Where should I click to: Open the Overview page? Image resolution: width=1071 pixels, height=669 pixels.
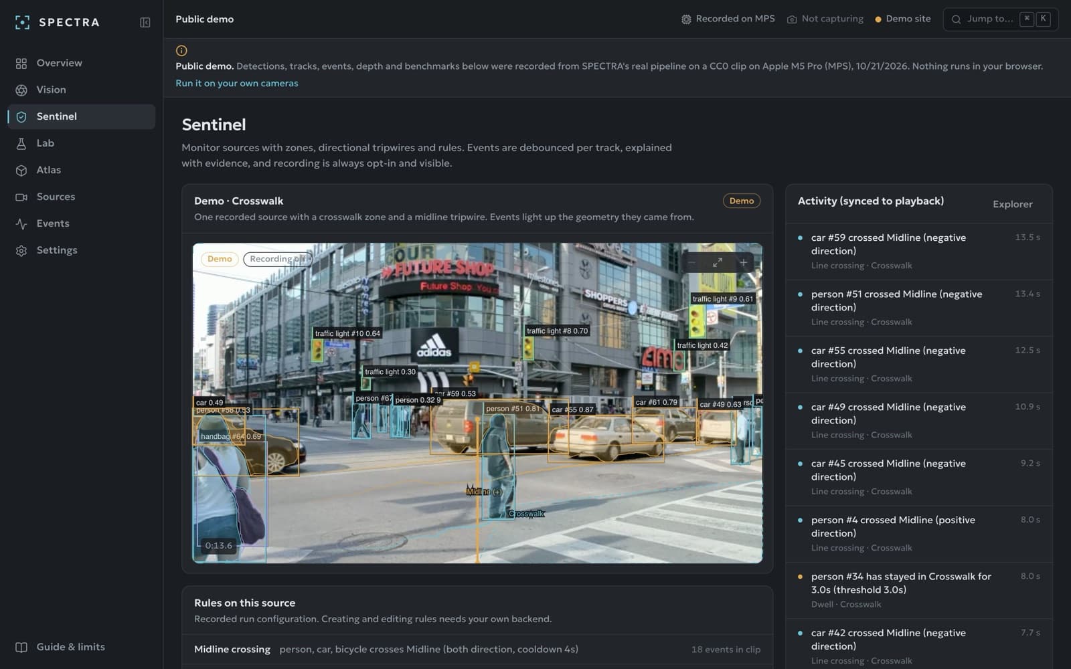point(82,63)
